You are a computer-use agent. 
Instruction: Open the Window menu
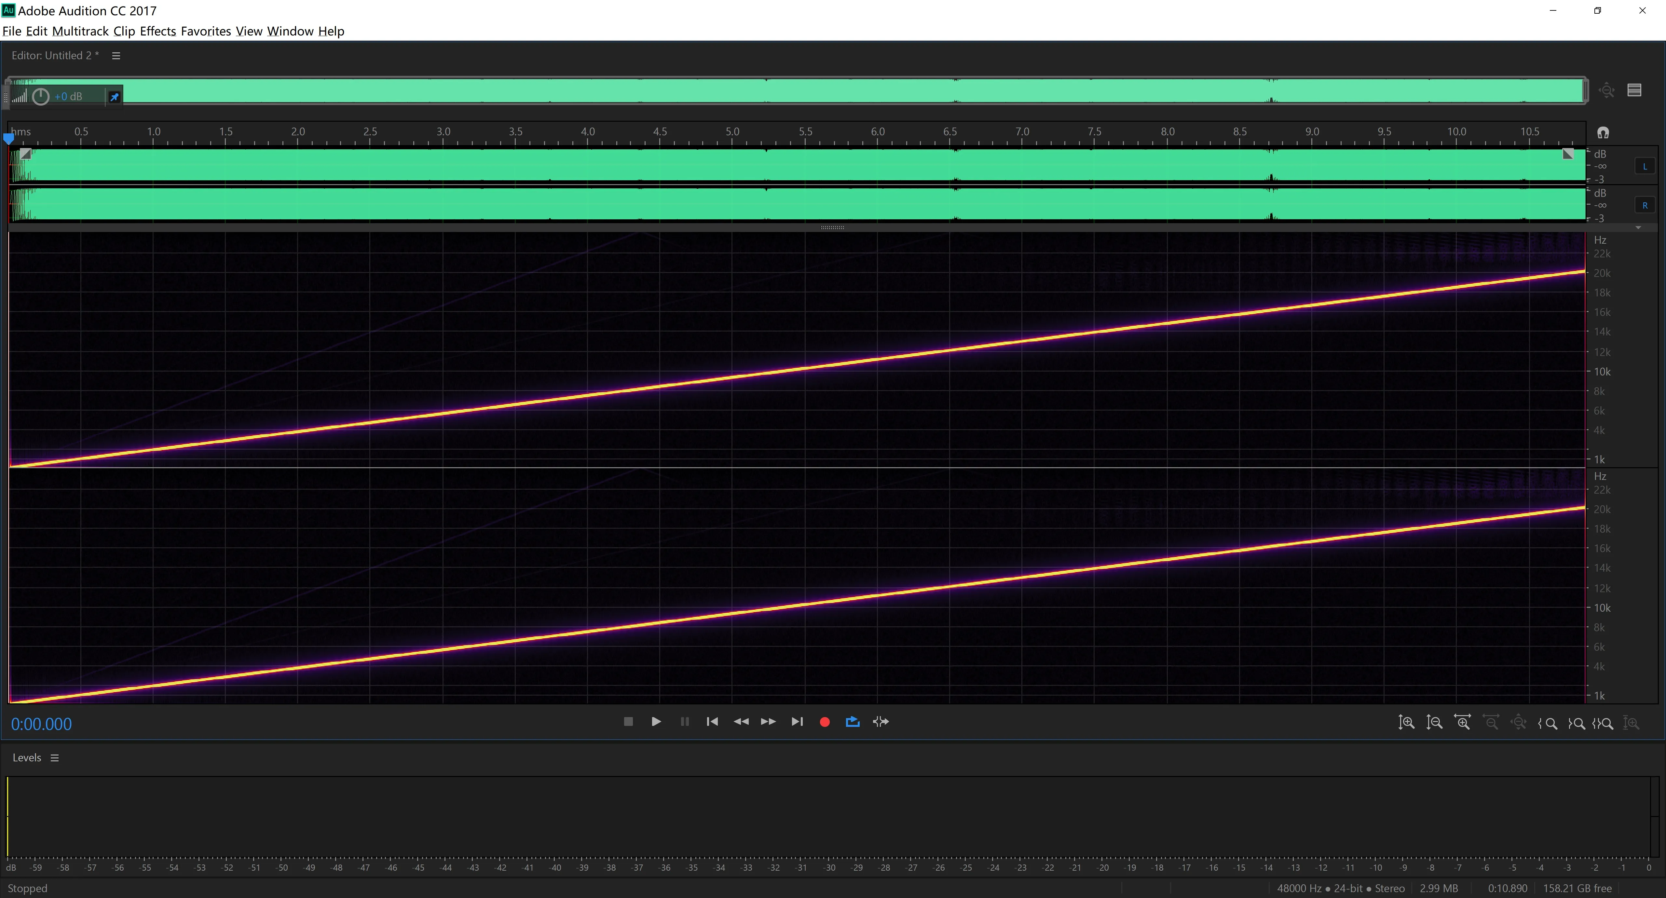point(290,31)
